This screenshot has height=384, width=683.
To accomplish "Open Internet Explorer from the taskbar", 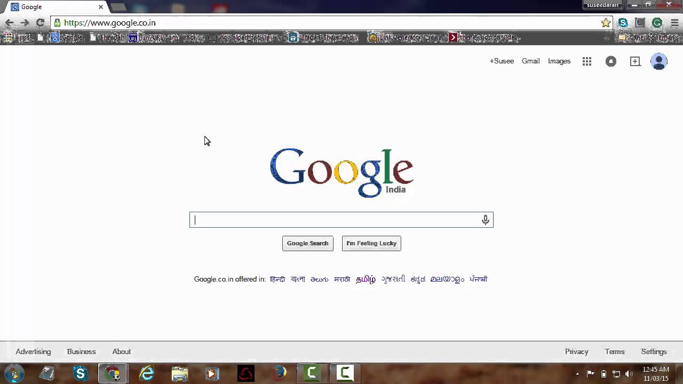I will pos(146,373).
